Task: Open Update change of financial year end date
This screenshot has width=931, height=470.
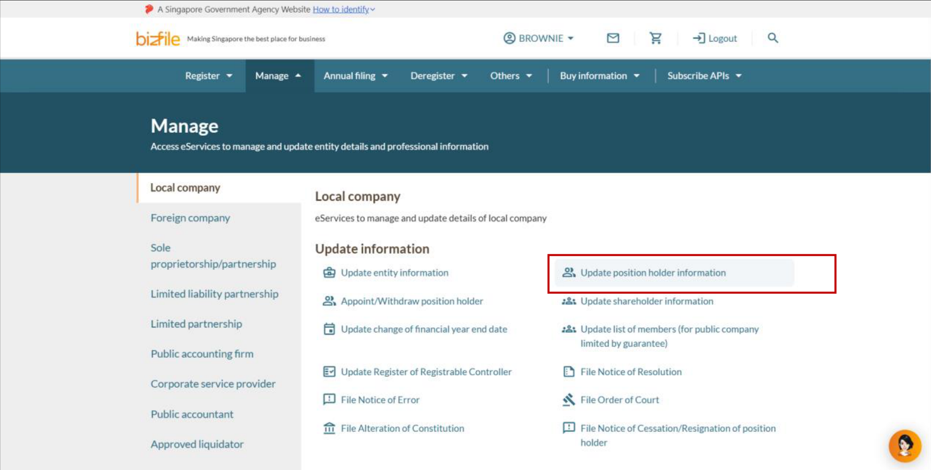Action: (424, 329)
